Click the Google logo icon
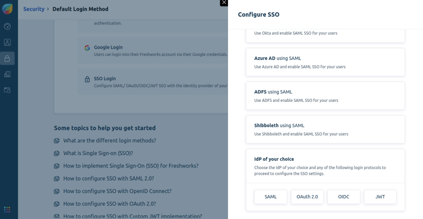This screenshot has width=423, height=219. click(x=87, y=48)
